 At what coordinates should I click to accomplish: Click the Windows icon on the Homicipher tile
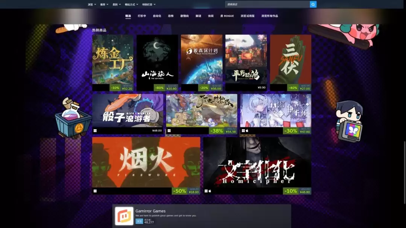coord(205,191)
